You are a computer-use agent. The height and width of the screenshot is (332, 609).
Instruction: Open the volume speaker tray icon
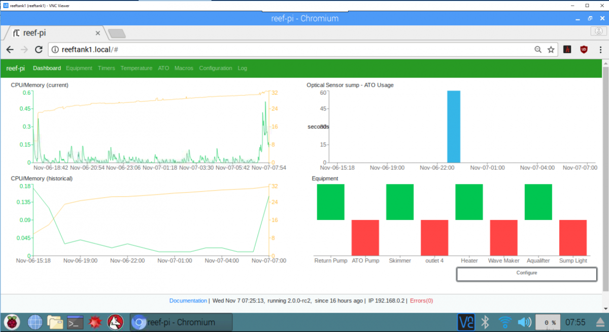pos(524,322)
